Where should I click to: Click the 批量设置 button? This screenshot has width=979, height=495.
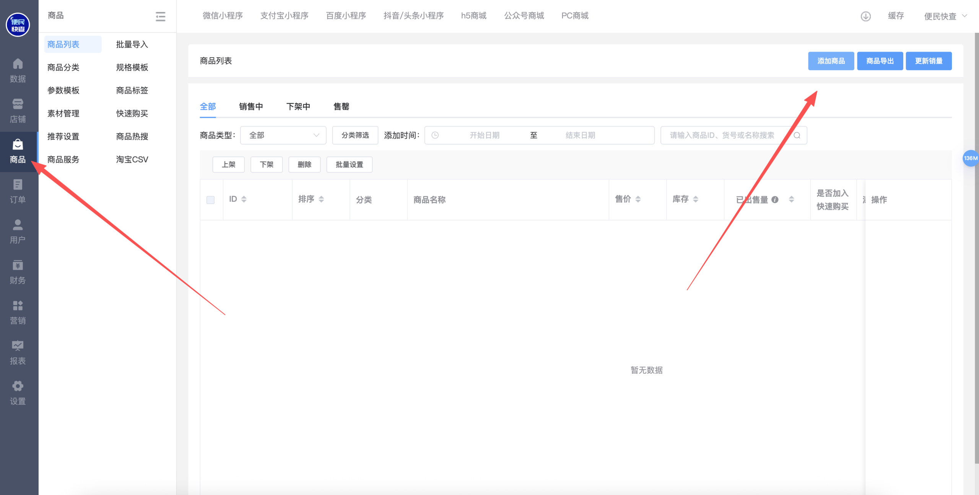click(x=349, y=165)
